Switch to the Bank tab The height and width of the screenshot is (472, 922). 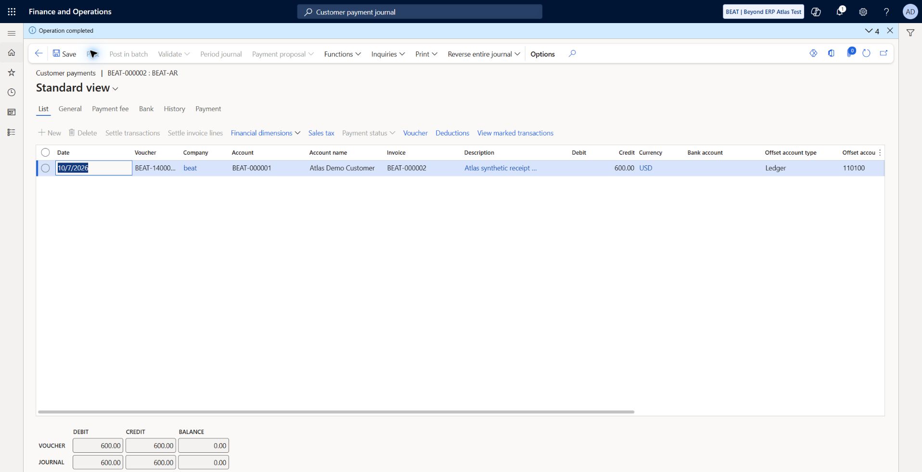[146, 109]
